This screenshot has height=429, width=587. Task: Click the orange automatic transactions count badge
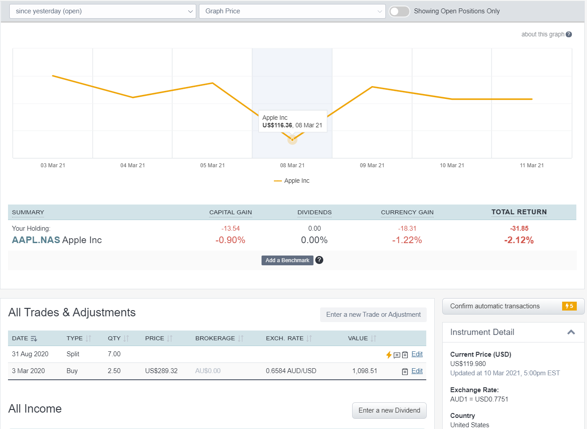569,306
